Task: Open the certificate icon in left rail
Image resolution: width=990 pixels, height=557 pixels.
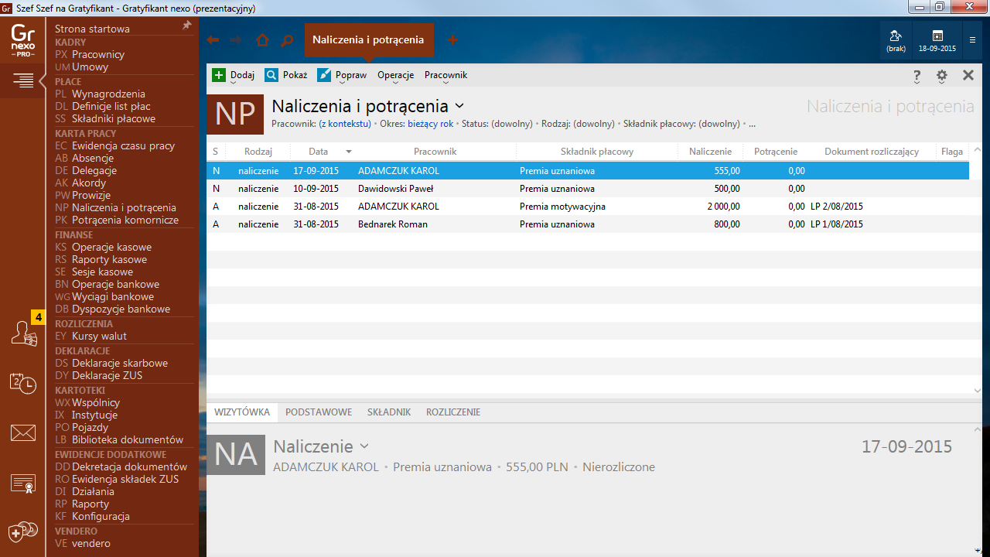Action: pyautogui.click(x=23, y=484)
